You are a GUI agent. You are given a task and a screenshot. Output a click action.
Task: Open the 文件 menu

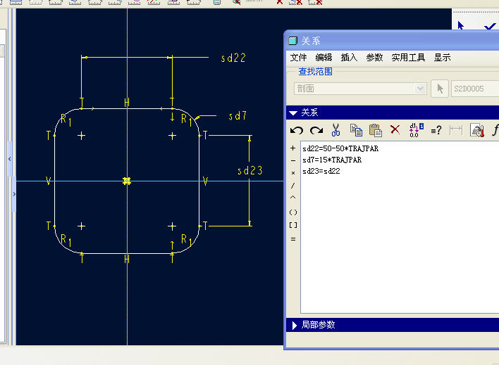(x=298, y=58)
